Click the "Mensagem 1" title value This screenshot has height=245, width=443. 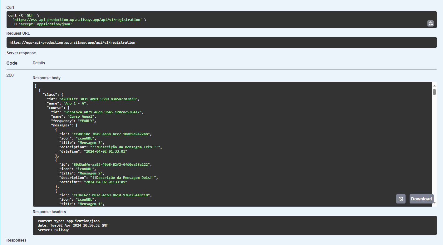click(x=90, y=204)
